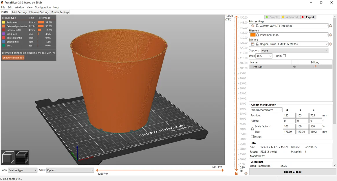Open the Print settings preset dropdown
The height and width of the screenshot is (181, 337).
pyautogui.click(x=289, y=26)
